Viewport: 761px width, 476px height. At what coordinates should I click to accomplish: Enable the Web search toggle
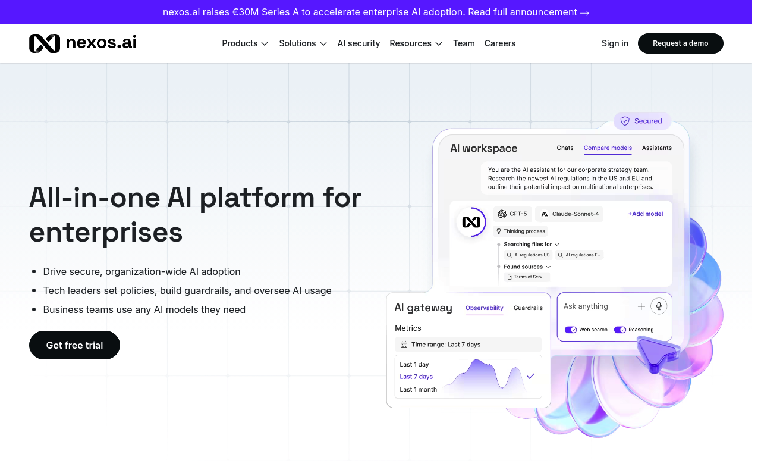pos(571,330)
